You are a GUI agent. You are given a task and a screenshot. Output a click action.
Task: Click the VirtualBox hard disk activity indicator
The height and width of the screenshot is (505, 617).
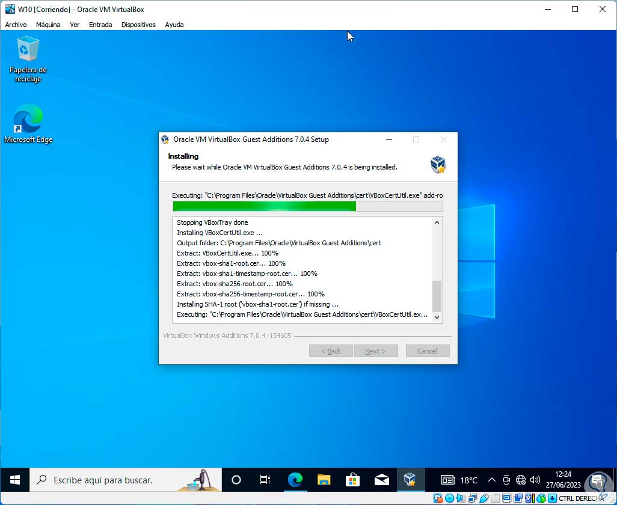pyautogui.click(x=438, y=499)
